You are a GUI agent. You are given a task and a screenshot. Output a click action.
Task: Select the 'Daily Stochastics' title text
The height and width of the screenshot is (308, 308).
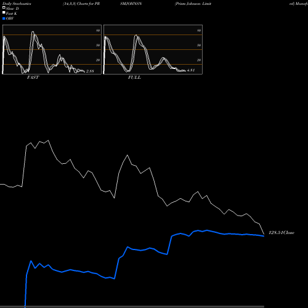point(17,4)
